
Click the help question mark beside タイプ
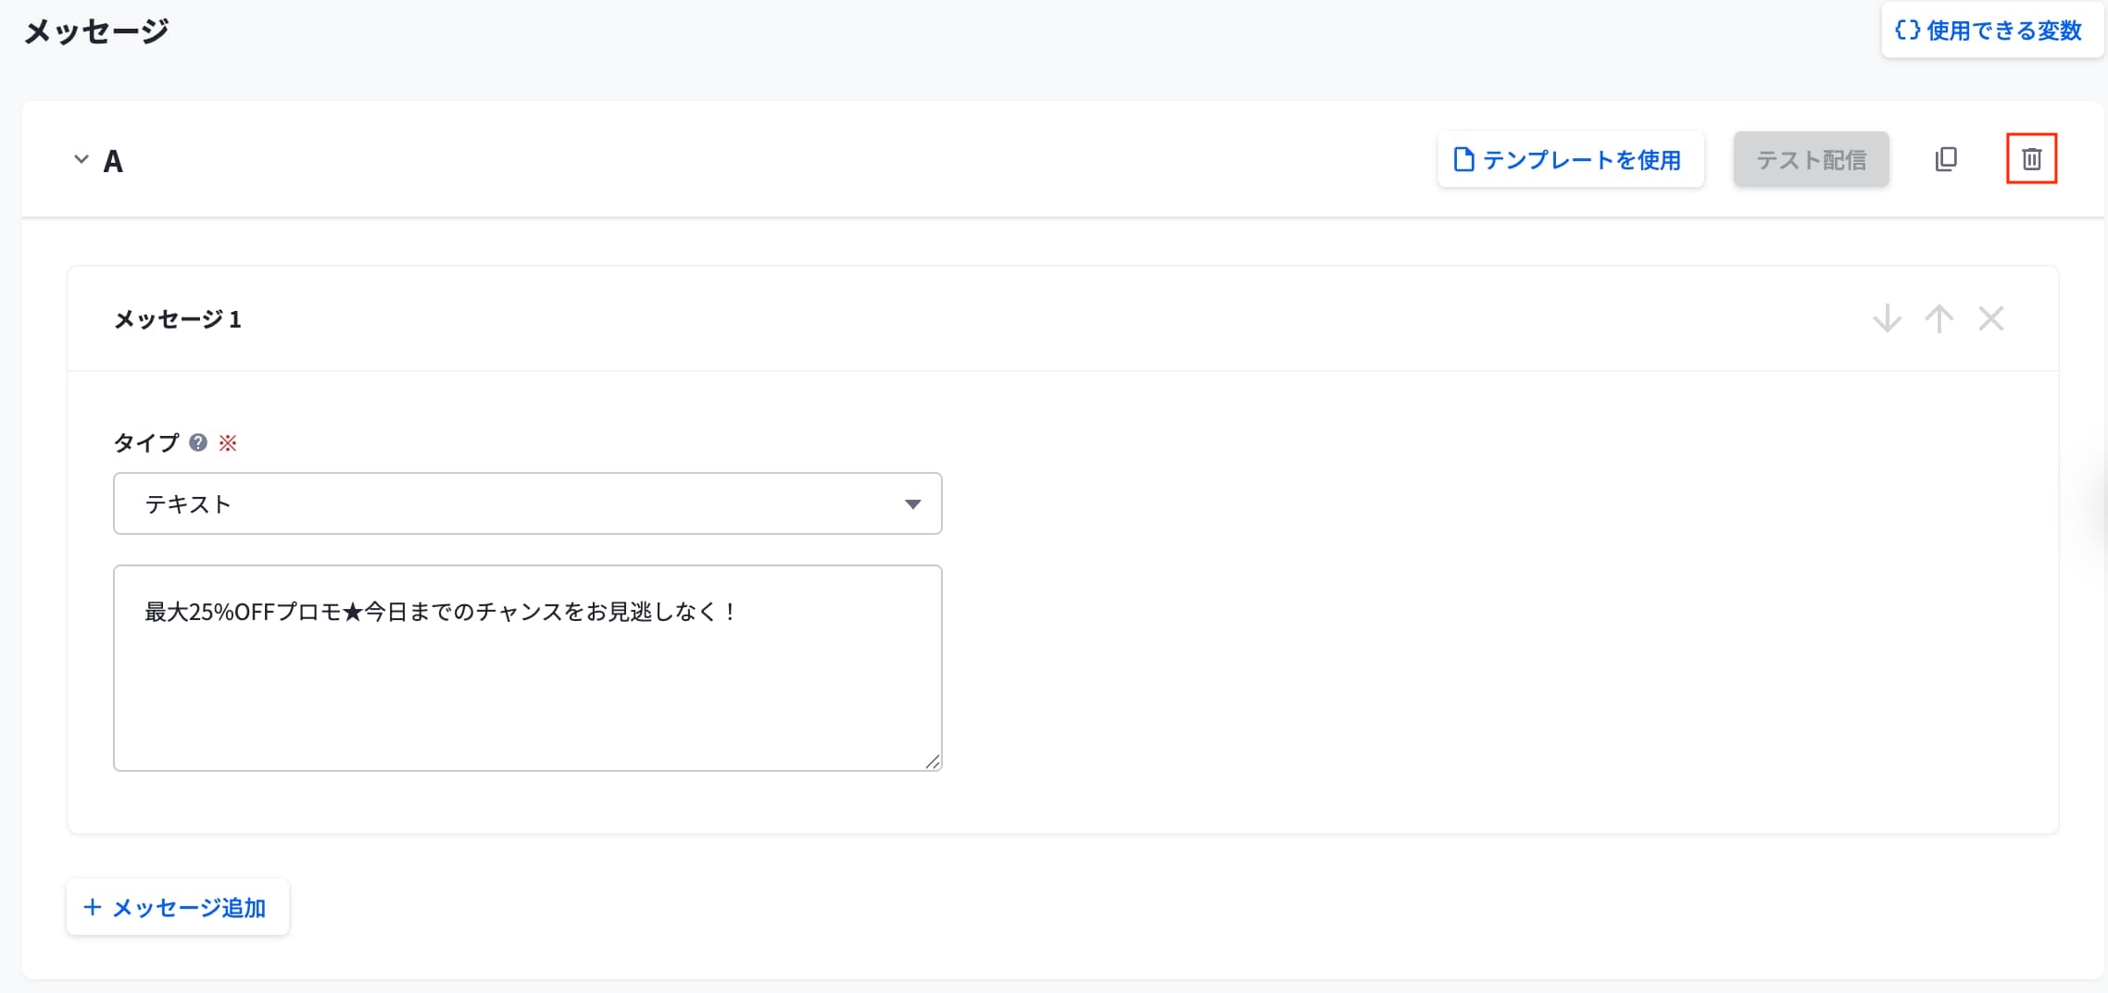pyautogui.click(x=198, y=443)
